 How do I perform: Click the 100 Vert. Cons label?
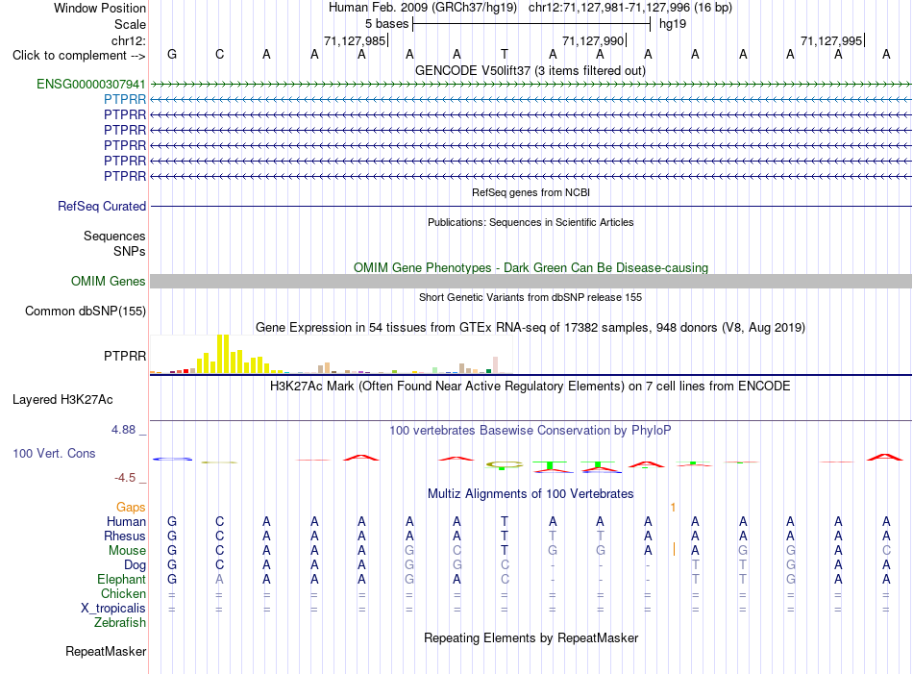point(54,453)
